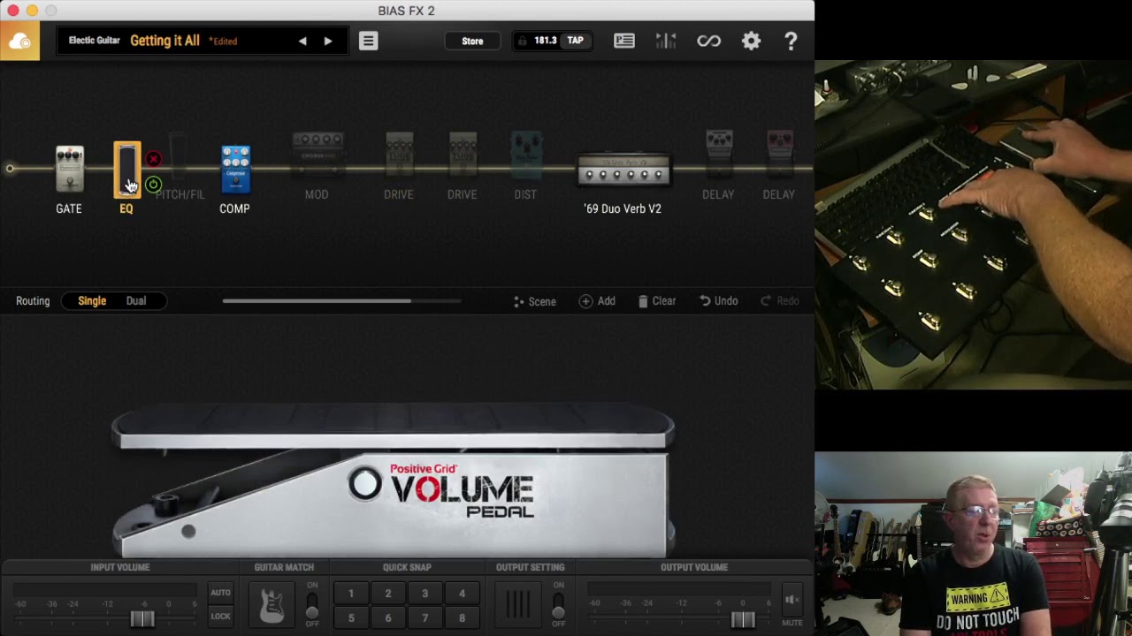Image resolution: width=1132 pixels, height=636 pixels.
Task: Click the Redo button
Action: pyautogui.click(x=779, y=301)
